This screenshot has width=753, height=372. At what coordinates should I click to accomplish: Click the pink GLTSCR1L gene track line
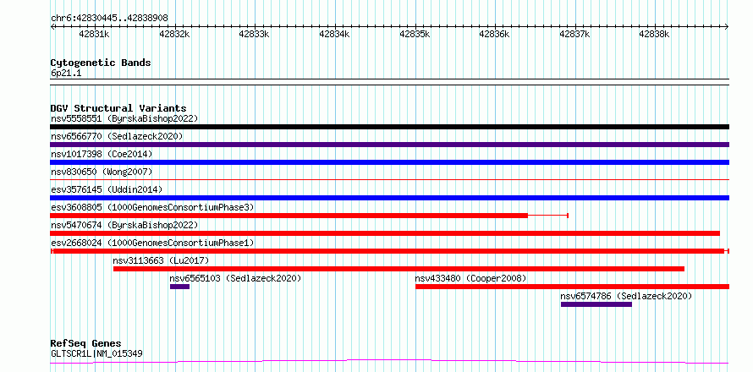pyautogui.click(x=389, y=362)
